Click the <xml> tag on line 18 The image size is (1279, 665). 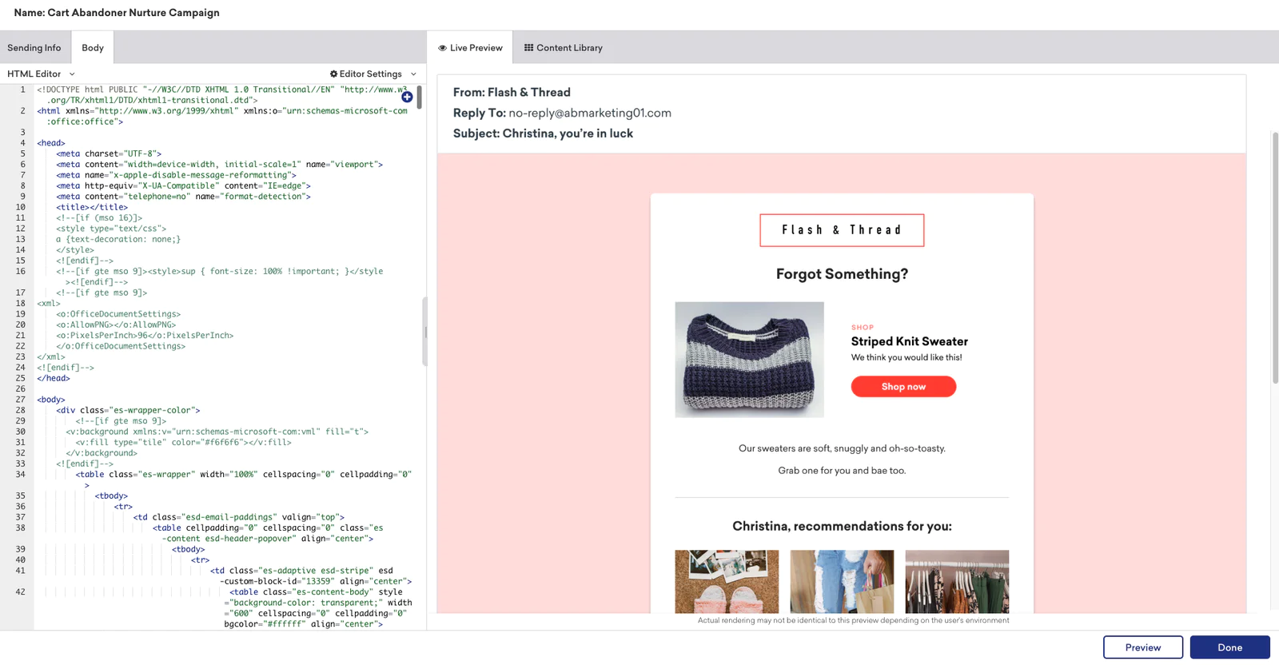(49, 303)
